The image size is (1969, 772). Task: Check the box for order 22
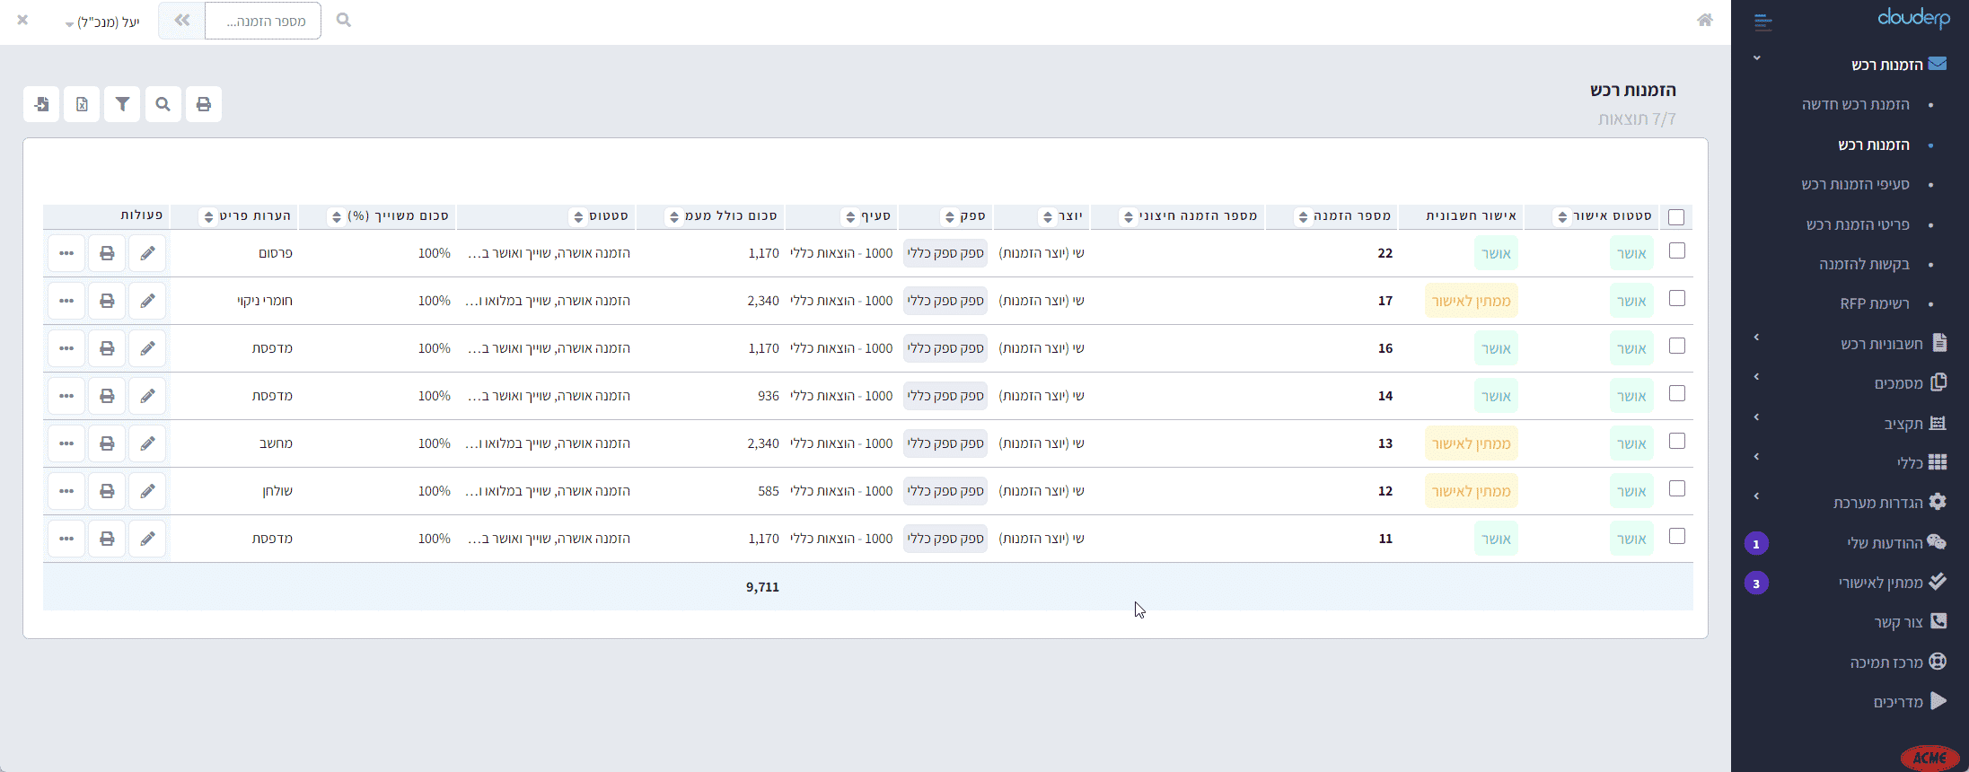[1676, 251]
